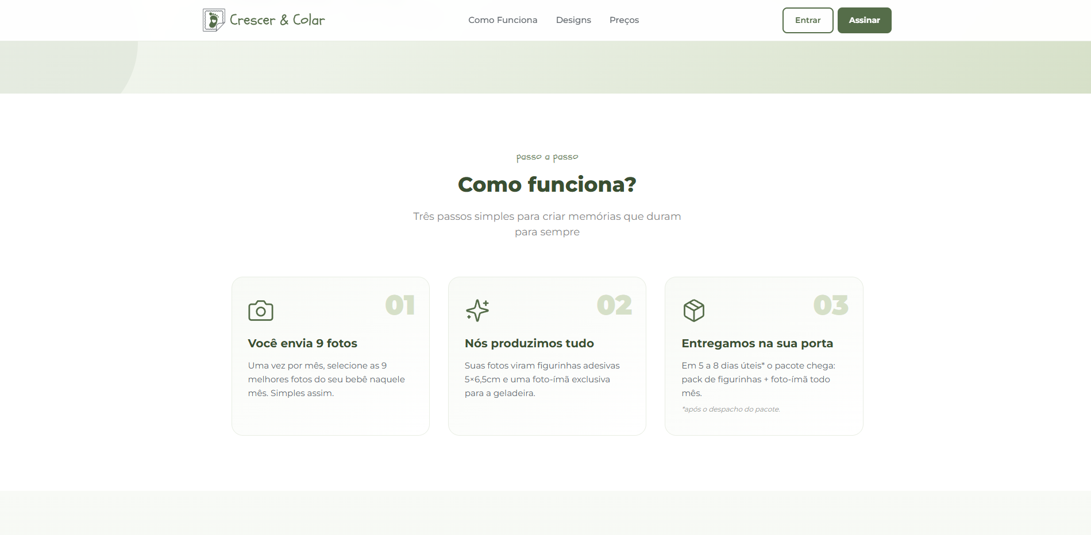The image size is (1091, 535).
Task: Click the Assinar button
Action: [864, 20]
